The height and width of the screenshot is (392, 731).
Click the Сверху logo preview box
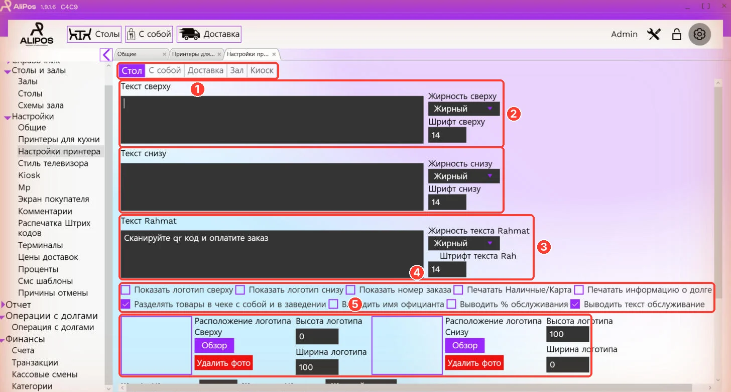click(x=157, y=345)
